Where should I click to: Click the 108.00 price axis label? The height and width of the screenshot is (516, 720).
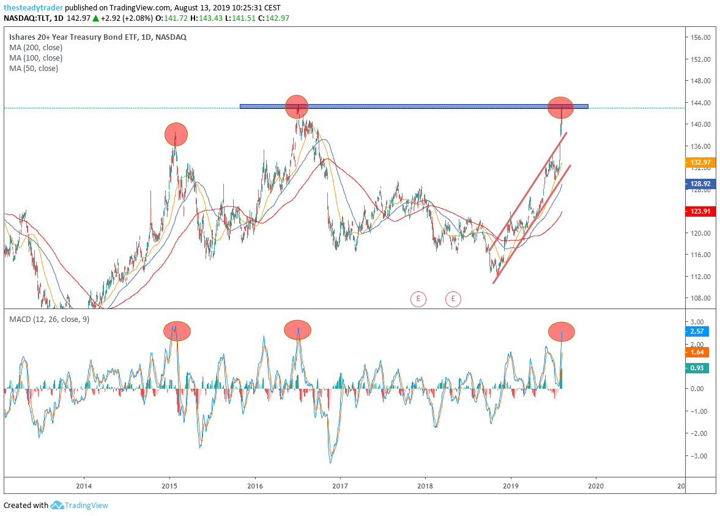point(700,298)
